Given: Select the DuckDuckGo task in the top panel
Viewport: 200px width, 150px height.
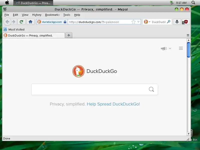Looking at the screenshot, I should click(33, 3).
